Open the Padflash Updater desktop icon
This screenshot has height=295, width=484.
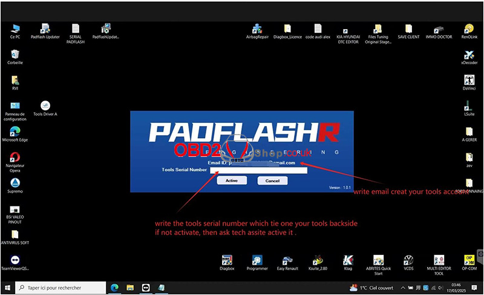(45, 29)
